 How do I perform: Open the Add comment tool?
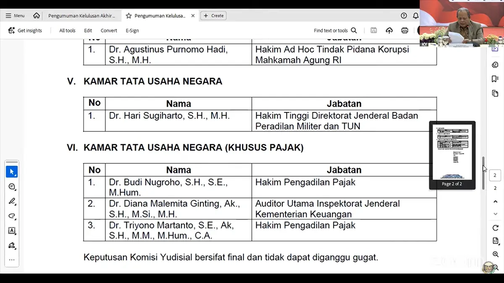pos(12,186)
